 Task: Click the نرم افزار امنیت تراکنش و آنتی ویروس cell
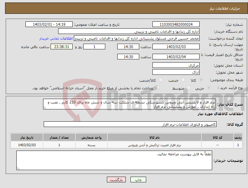154,145
